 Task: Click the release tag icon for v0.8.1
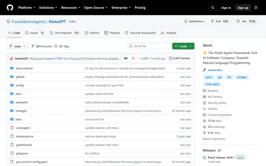tap(204, 158)
